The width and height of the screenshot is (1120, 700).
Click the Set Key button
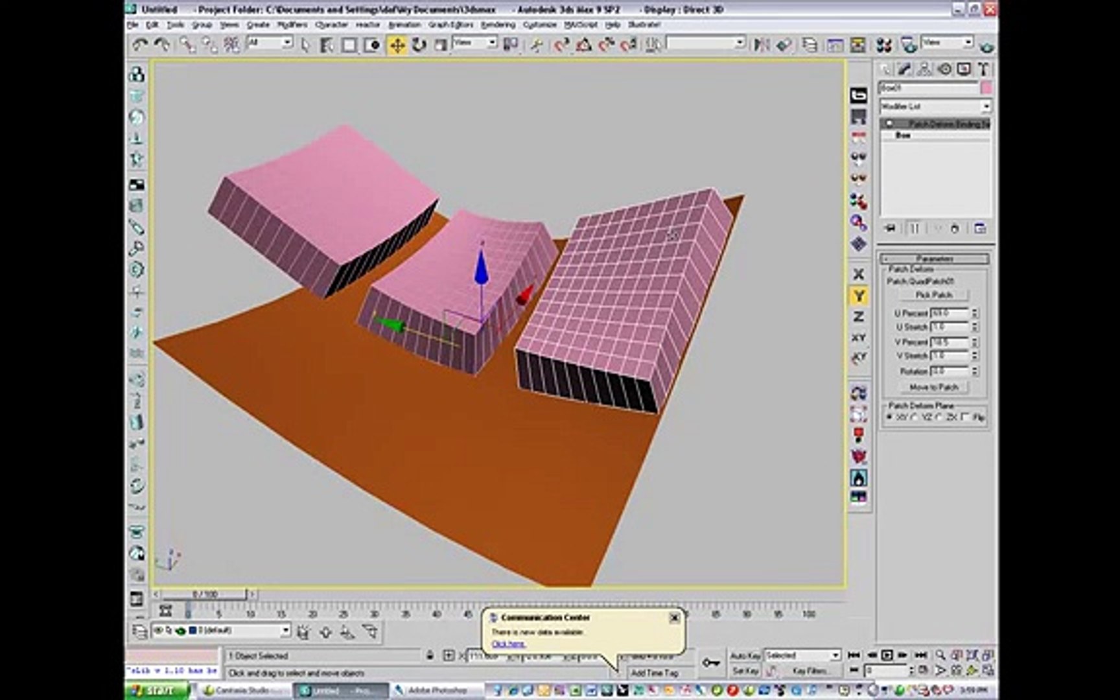745,671
